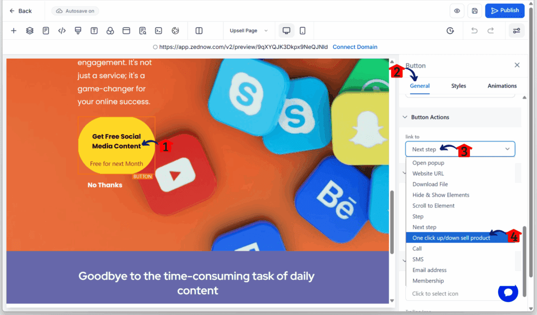The image size is (537, 315).
Task: Switch to the General tab
Action: point(420,86)
